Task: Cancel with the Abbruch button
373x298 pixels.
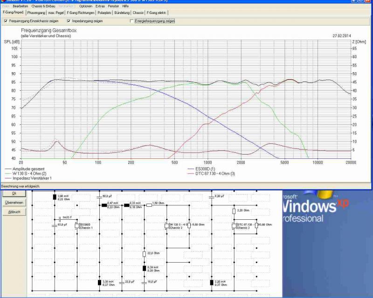Action: [14, 212]
